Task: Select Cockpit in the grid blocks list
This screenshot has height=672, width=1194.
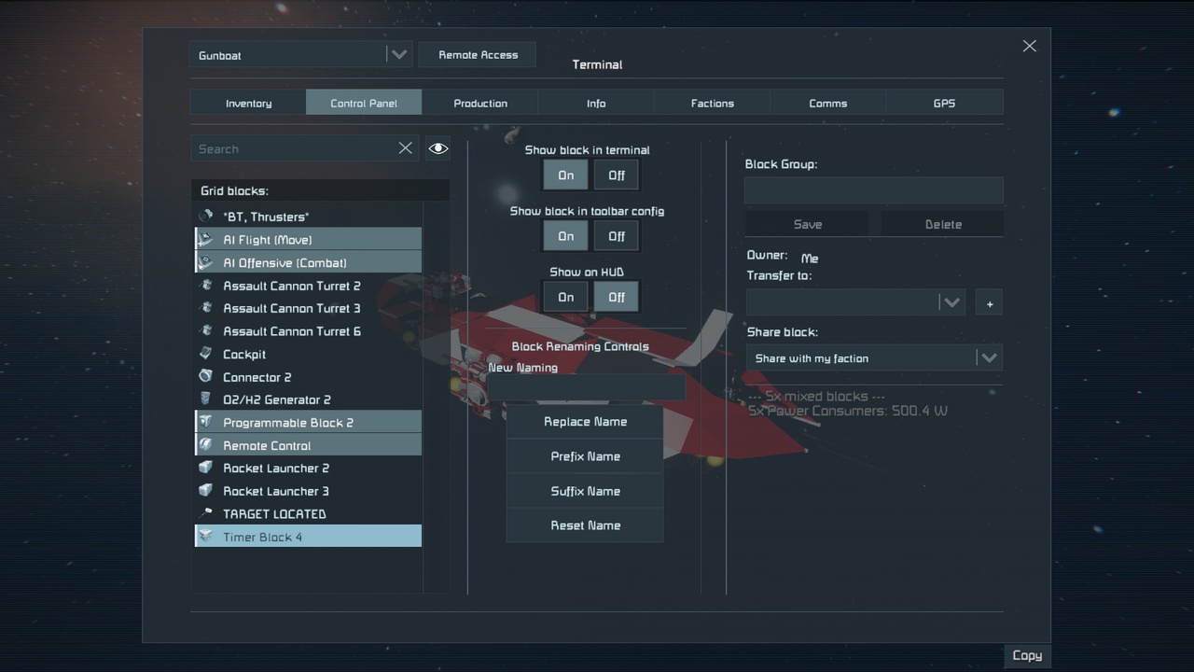Action: click(308, 354)
